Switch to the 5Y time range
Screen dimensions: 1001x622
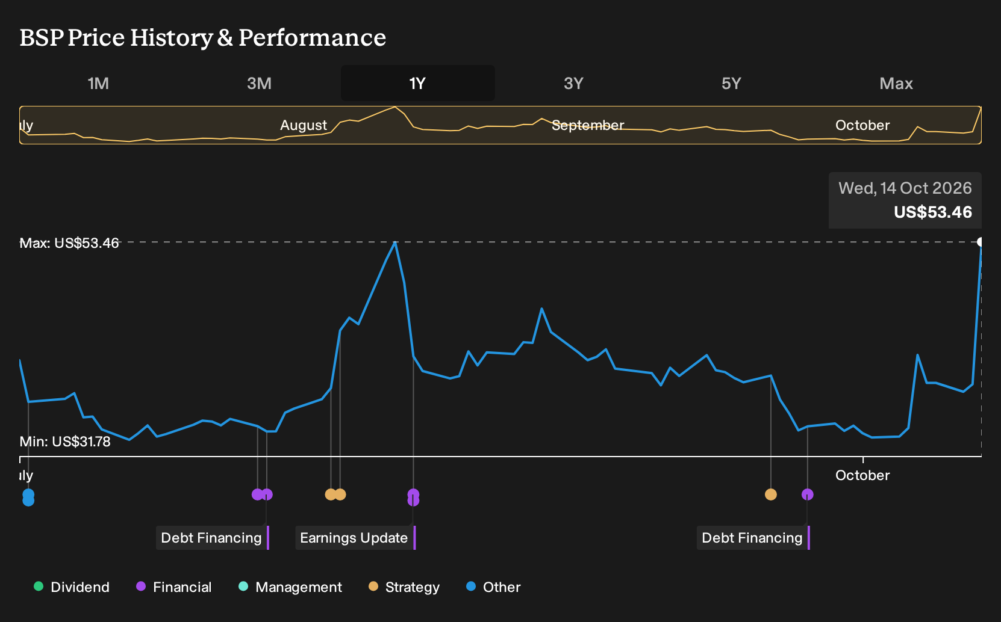[731, 83]
